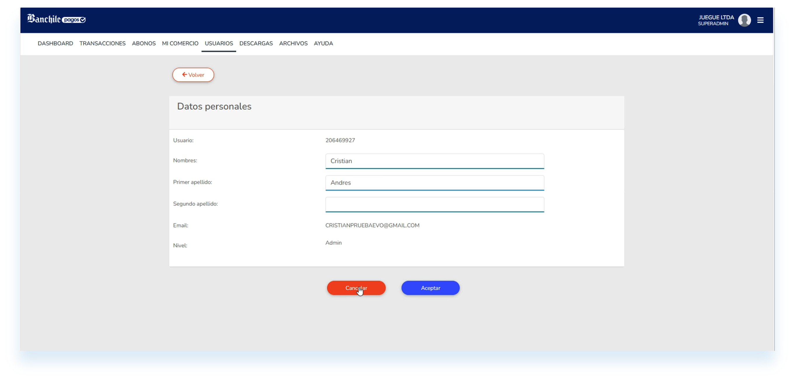Open the hamburger menu icon
The height and width of the screenshot is (382, 794).
coord(760,20)
